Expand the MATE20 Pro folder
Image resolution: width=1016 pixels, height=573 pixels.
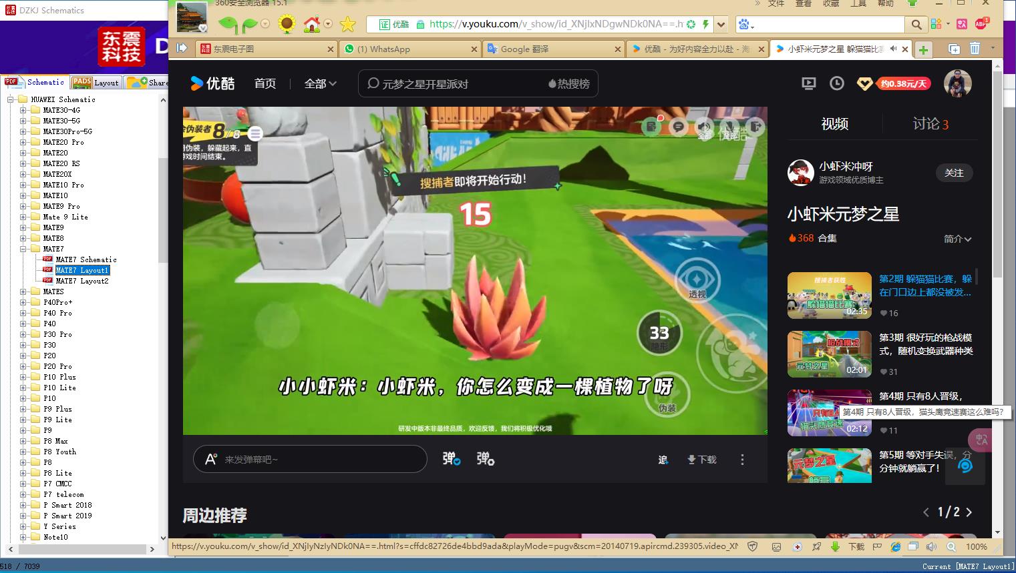coord(23,142)
